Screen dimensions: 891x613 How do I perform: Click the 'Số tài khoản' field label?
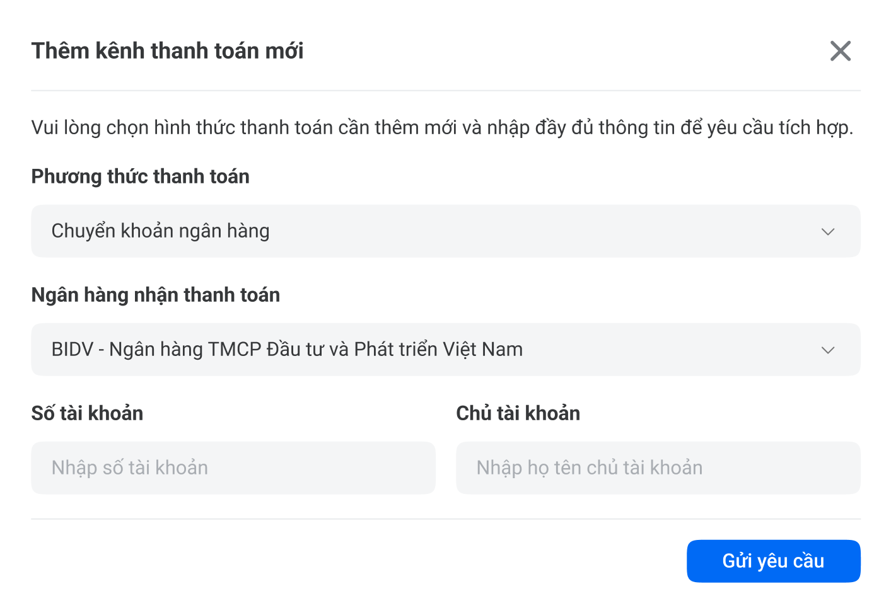[x=87, y=413]
